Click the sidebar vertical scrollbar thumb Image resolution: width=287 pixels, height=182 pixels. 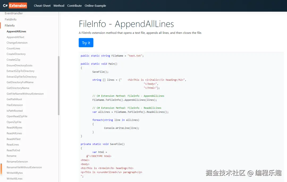click(x=59, y=86)
